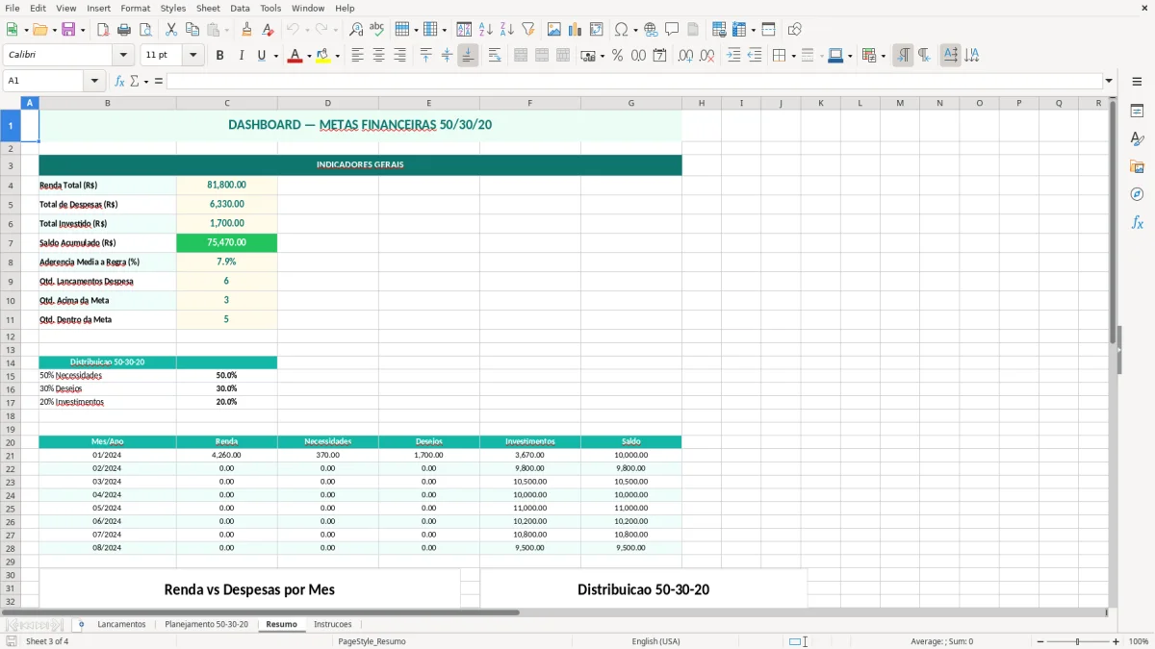Screen dimensions: 1155x649
Task: Open the Font Size dropdown
Action: click(x=193, y=56)
